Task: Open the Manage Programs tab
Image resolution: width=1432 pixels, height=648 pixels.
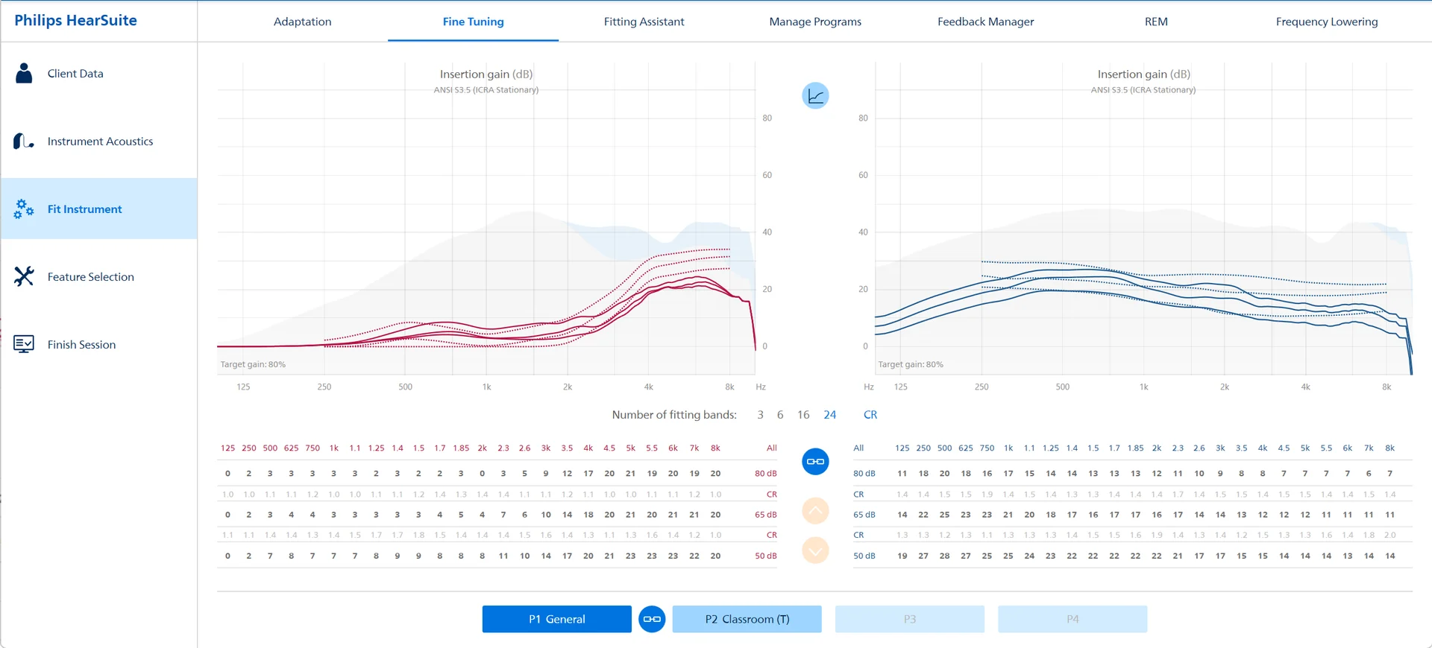Action: point(815,22)
